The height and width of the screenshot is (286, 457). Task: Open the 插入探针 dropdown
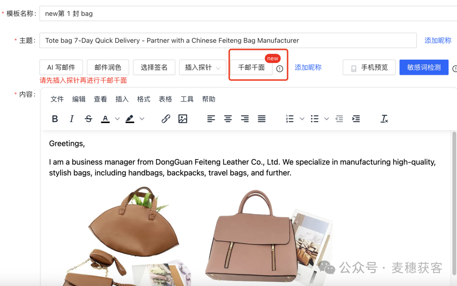[x=203, y=67]
